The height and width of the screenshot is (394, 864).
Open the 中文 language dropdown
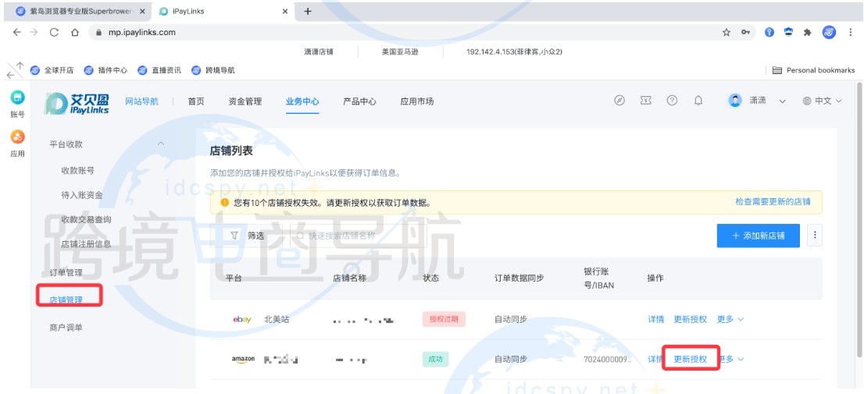823,101
